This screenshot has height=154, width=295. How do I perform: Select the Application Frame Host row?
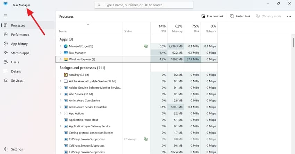pyautogui.click(x=137, y=120)
